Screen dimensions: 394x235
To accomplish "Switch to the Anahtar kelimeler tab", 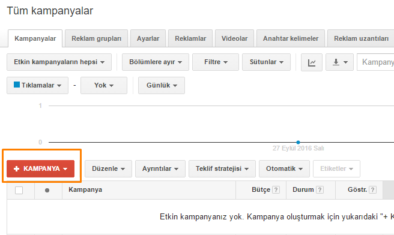I will coord(291,38).
